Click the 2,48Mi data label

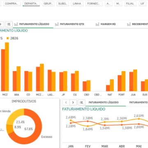pyautogui.click(x=71, y=118)
